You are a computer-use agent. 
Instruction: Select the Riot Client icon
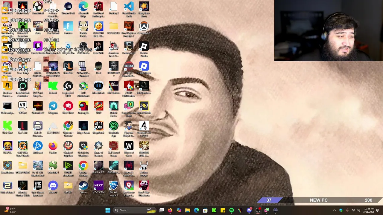(68, 107)
